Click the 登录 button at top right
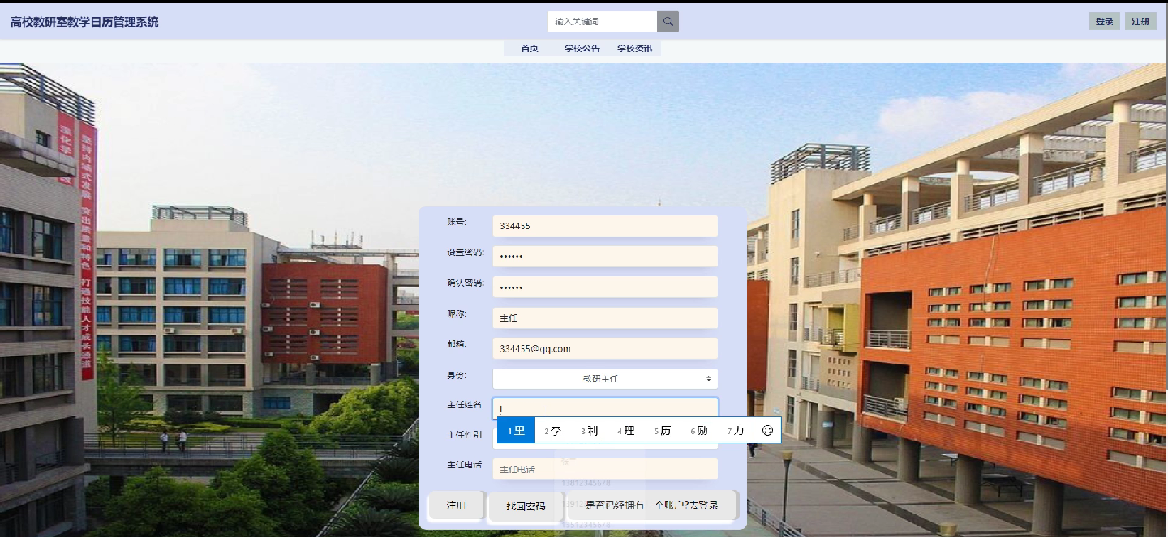This screenshot has width=1168, height=537. point(1104,20)
